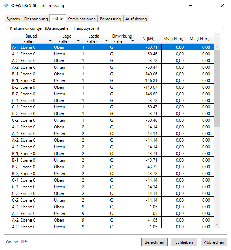The image size is (231, 250).
Task: Sort by the N [kN] column header
Action: [x=148, y=39]
